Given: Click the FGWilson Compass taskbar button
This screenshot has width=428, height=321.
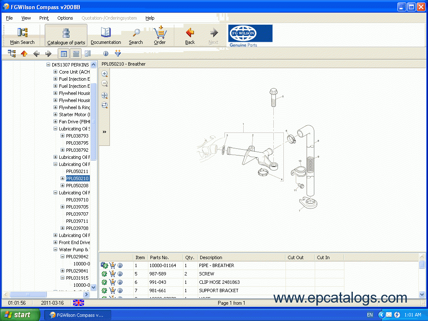Looking at the screenshot, I should [x=77, y=315].
